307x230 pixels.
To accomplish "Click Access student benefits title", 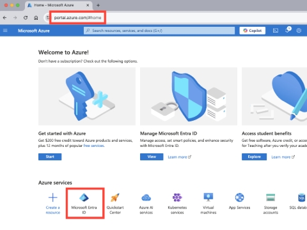I will (x=267, y=134).
